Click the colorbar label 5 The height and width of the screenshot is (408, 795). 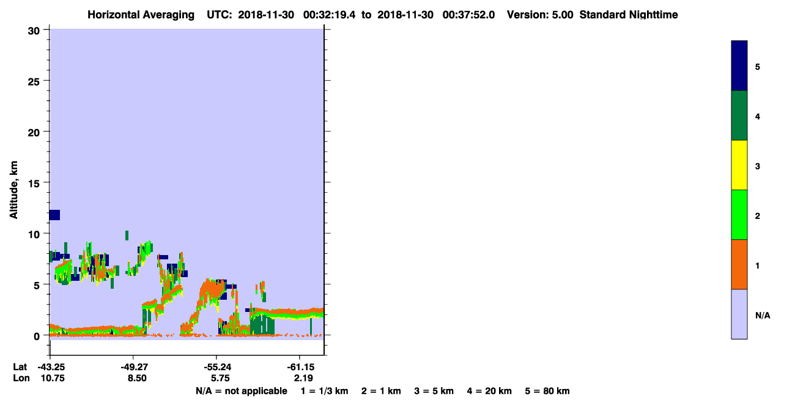click(x=758, y=66)
